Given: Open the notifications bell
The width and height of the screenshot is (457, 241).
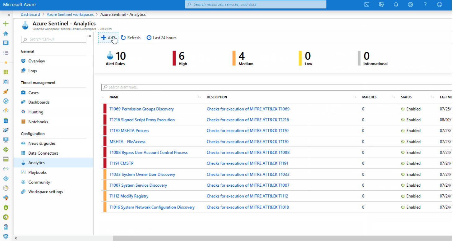Looking at the screenshot, I should pos(396,4).
